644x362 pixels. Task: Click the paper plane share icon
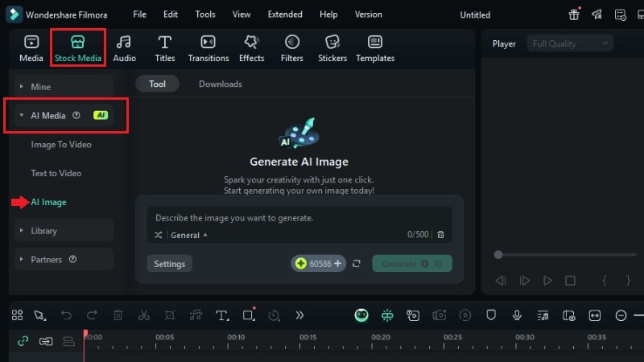[597, 14]
